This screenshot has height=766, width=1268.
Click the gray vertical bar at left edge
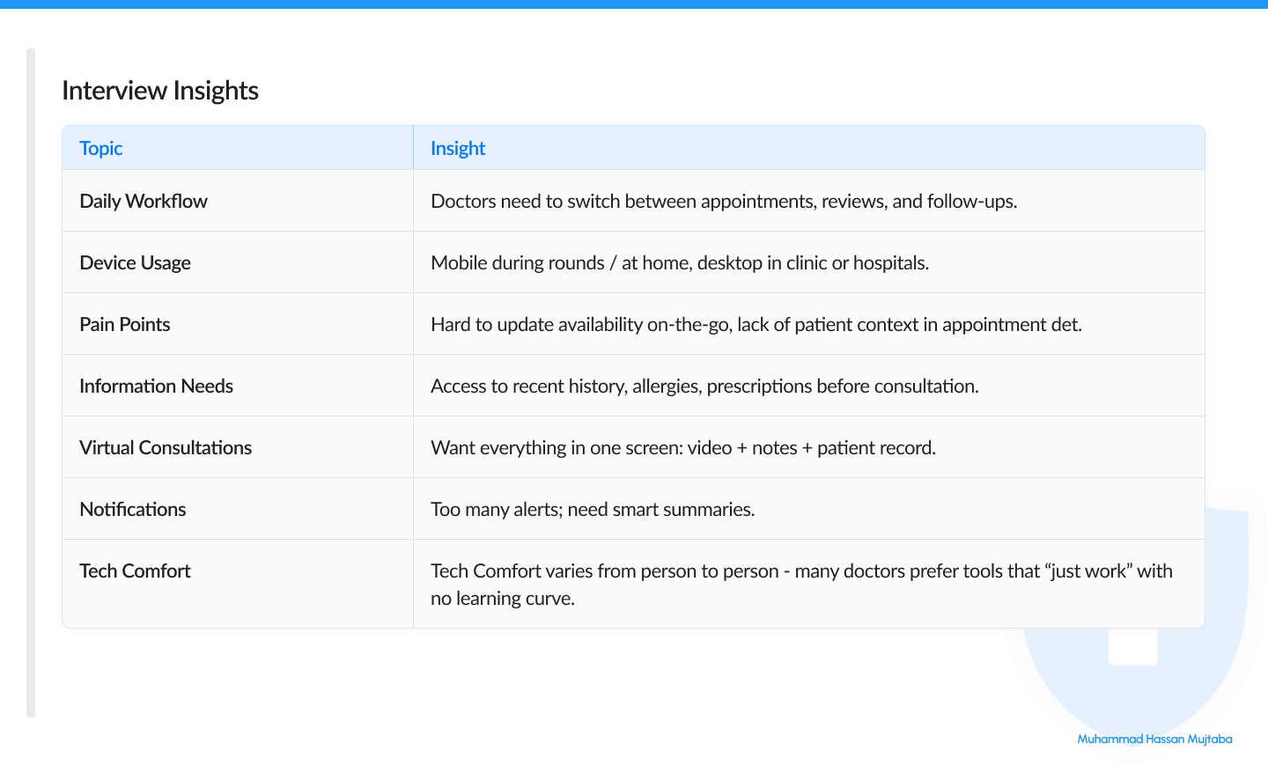[x=31, y=383]
